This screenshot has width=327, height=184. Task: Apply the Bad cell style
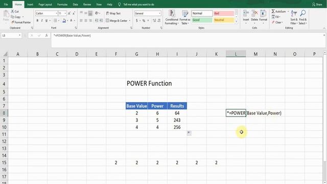click(224, 13)
